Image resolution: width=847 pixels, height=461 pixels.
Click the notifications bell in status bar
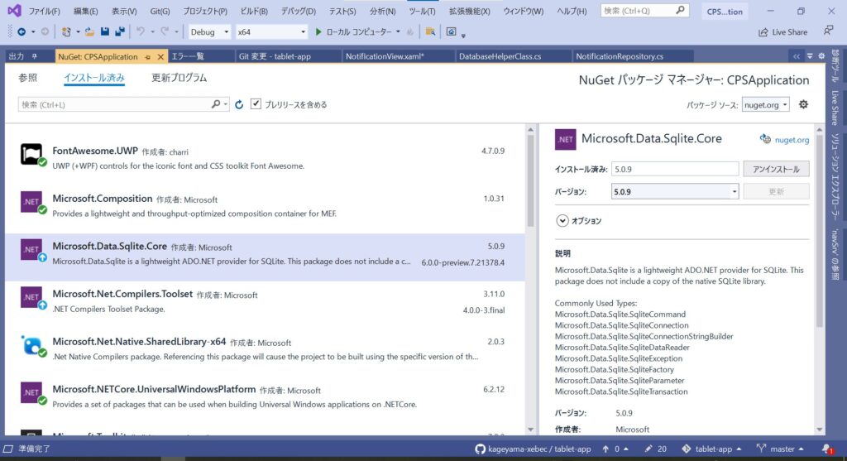click(825, 449)
